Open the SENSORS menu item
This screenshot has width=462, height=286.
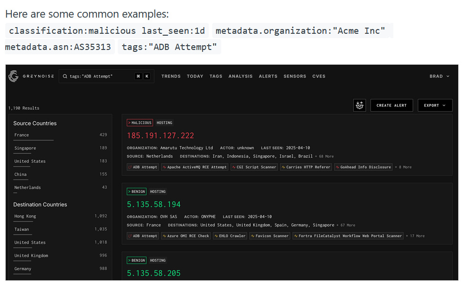coord(295,76)
